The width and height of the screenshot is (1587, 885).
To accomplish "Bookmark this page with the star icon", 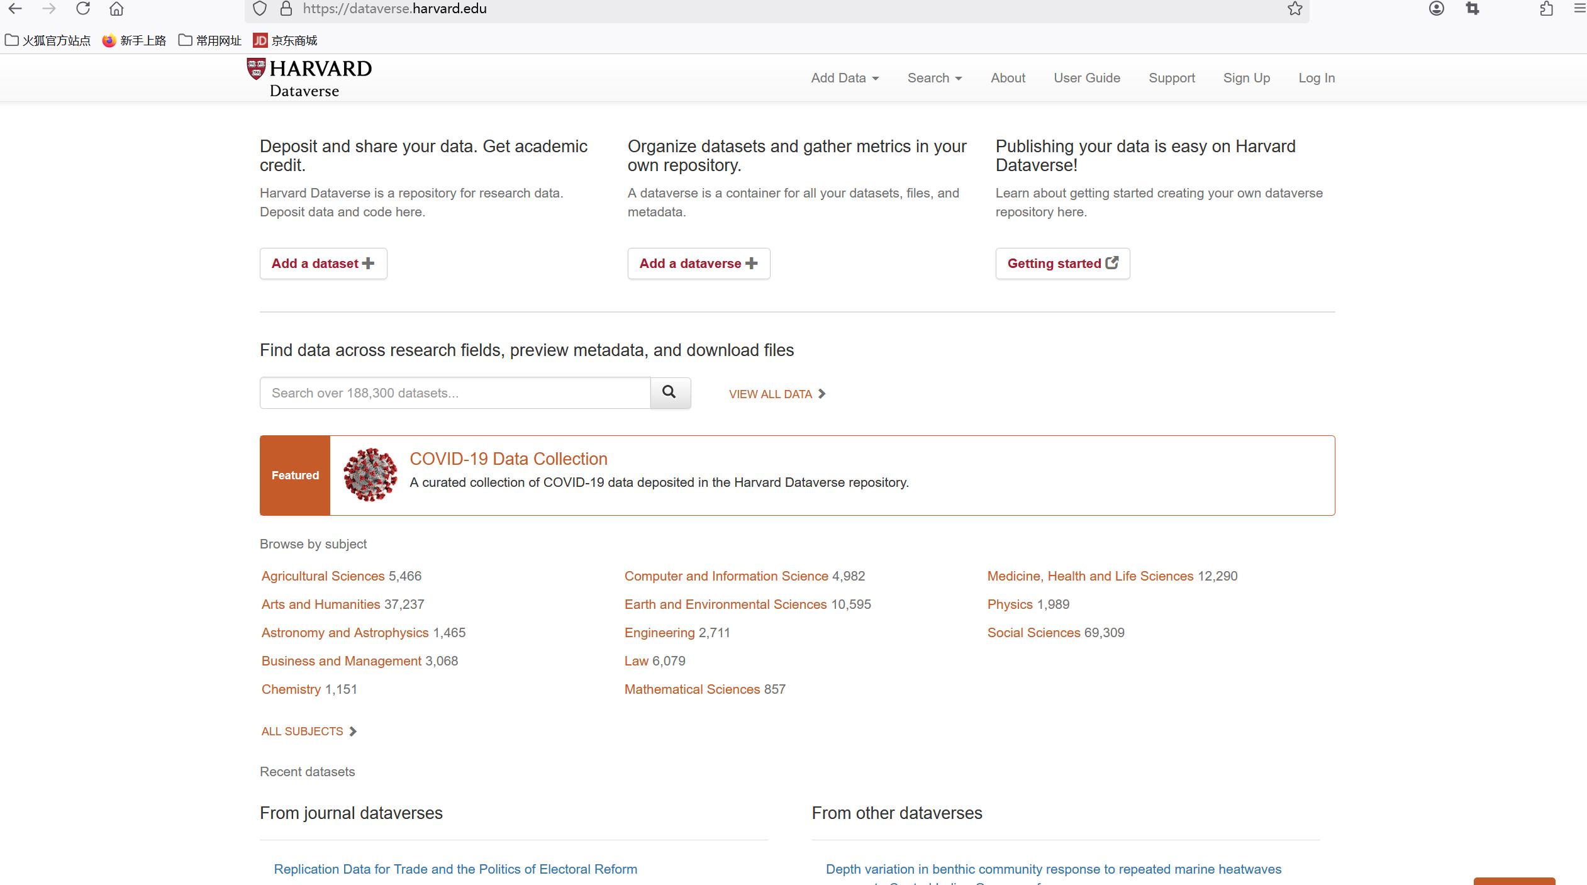I will tap(1295, 9).
